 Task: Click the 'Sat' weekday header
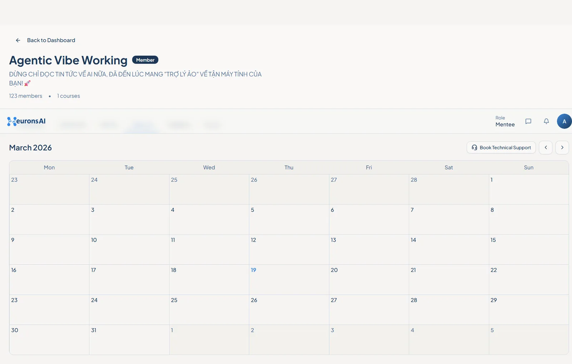pyautogui.click(x=449, y=168)
